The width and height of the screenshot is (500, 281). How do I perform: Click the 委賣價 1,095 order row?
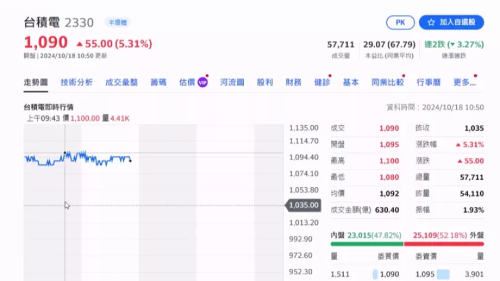[x=425, y=274]
